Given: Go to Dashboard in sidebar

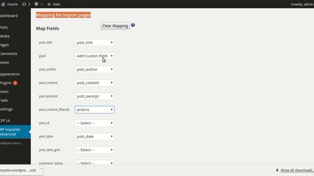Looking at the screenshot, I should tap(9, 16).
